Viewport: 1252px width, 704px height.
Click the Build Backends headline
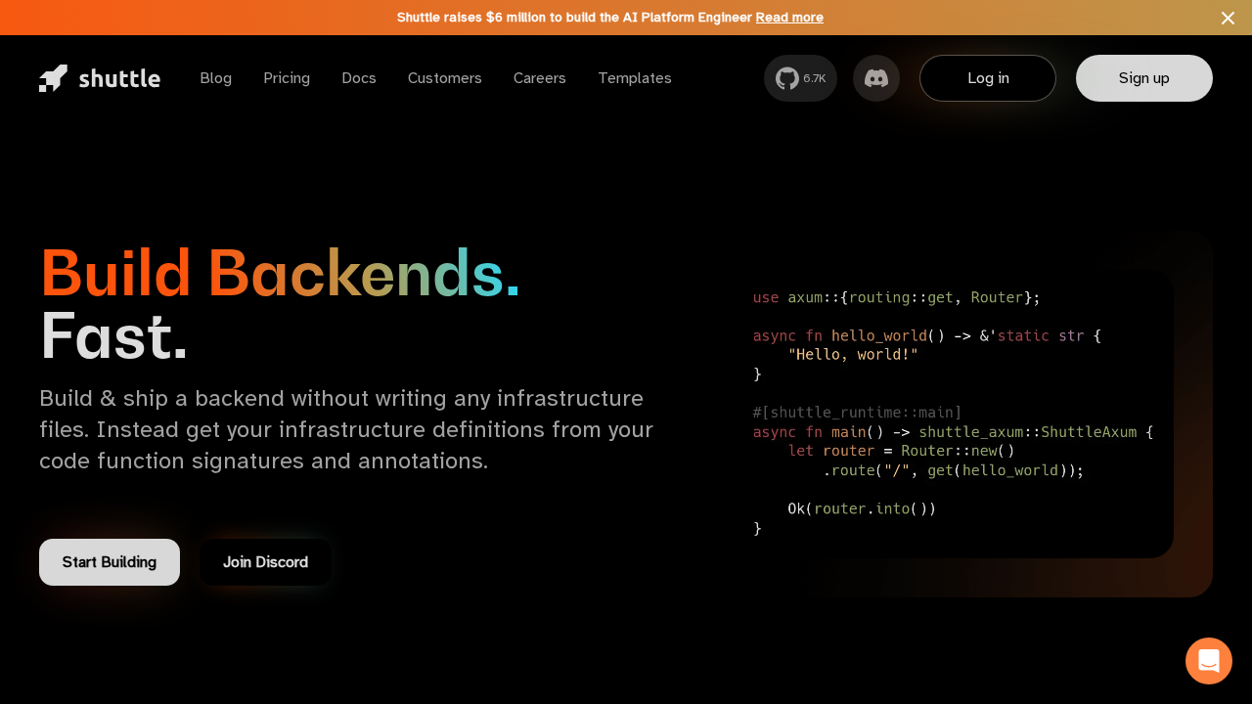[280, 274]
